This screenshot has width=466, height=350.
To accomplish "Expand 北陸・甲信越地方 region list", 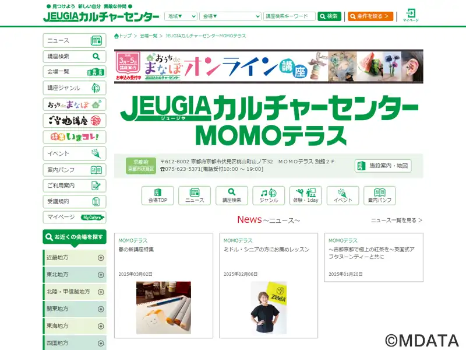I will point(75,292).
